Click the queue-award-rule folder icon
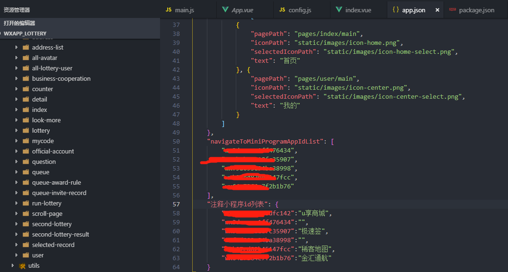This screenshot has height=272, width=508. click(26, 183)
